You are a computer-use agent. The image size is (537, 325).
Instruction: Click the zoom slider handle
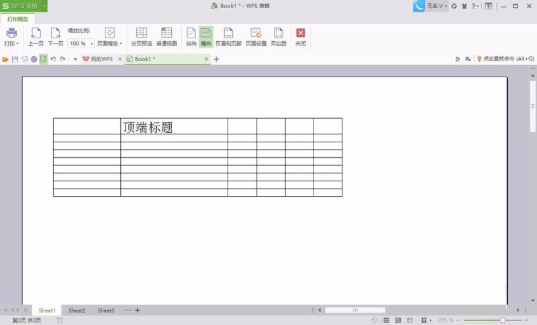point(502,320)
